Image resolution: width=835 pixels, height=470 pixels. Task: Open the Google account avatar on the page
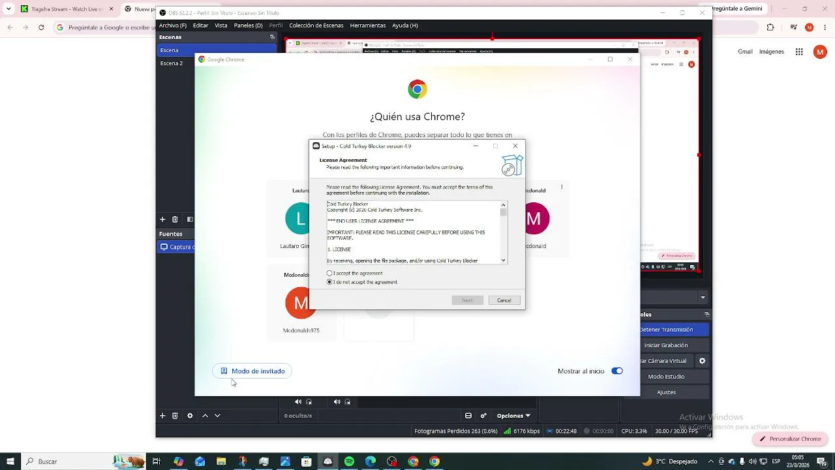[x=820, y=52]
